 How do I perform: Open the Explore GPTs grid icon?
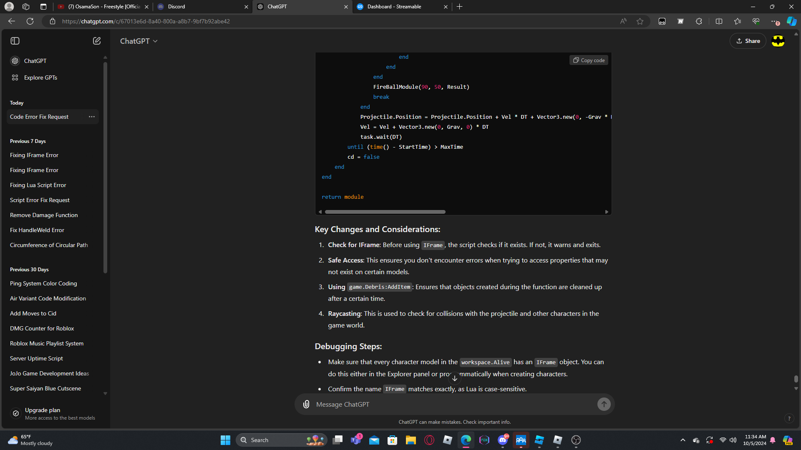(15, 77)
